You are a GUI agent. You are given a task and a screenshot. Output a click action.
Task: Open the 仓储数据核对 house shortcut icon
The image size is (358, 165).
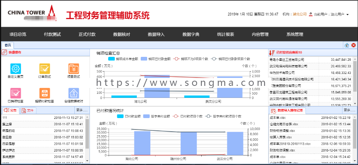tap(74, 93)
